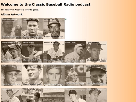Click the Album Artwork heading
The height and width of the screenshot is (102, 136).
[x=12, y=14]
